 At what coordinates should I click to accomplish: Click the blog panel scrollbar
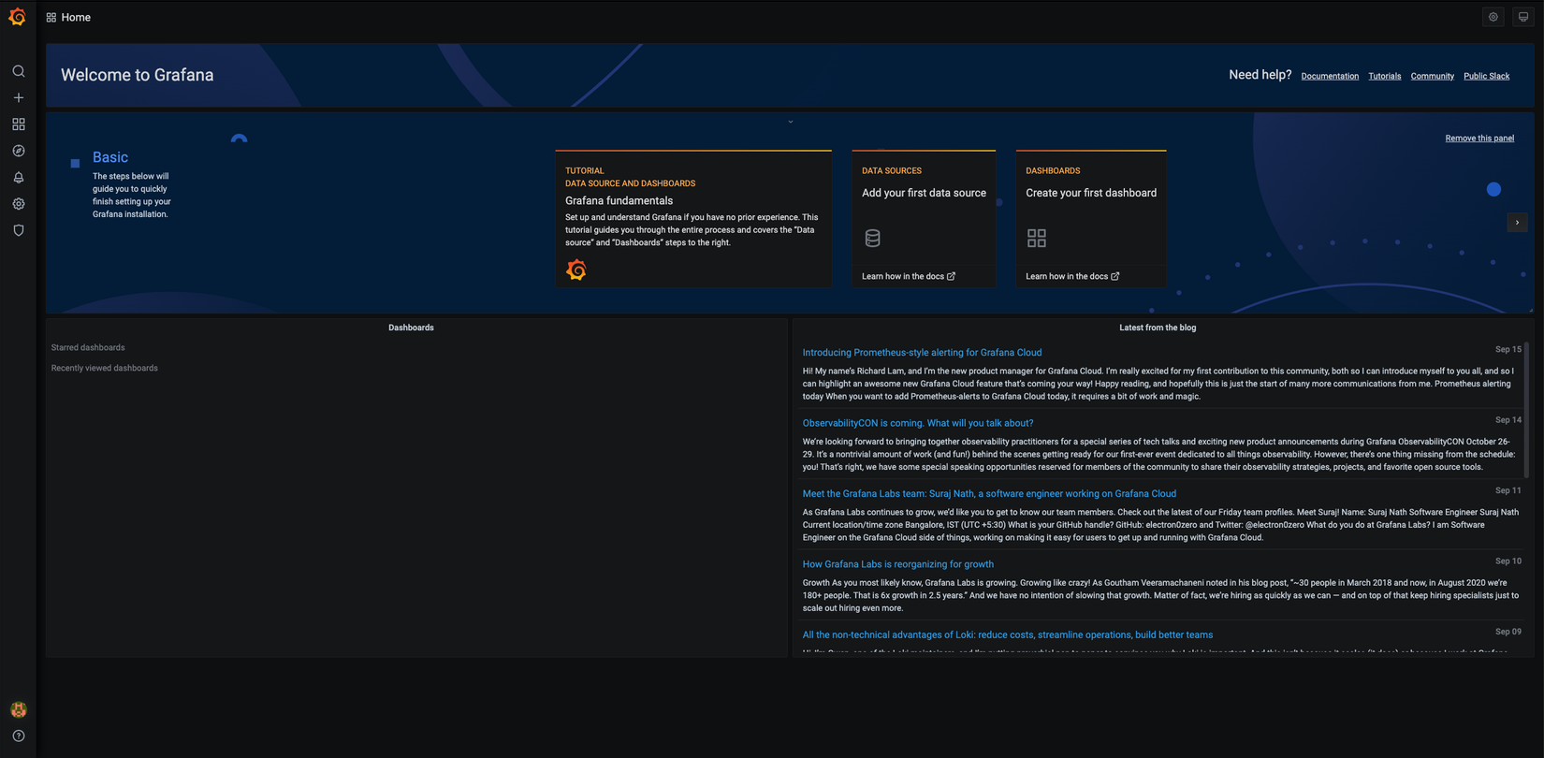[x=1527, y=412]
